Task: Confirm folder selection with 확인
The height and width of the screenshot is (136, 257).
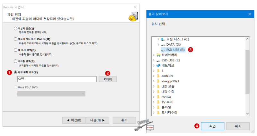Action: click(x=213, y=126)
